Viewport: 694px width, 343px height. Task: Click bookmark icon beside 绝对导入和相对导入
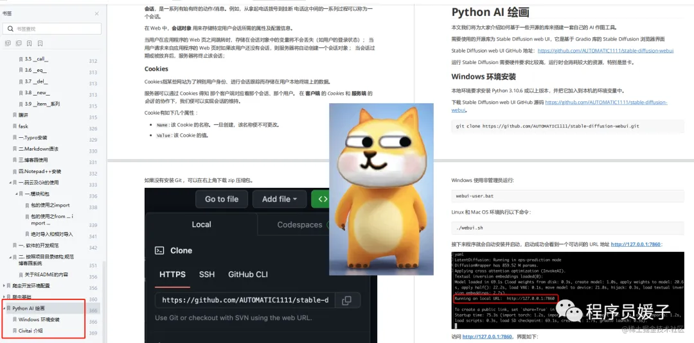click(27, 234)
